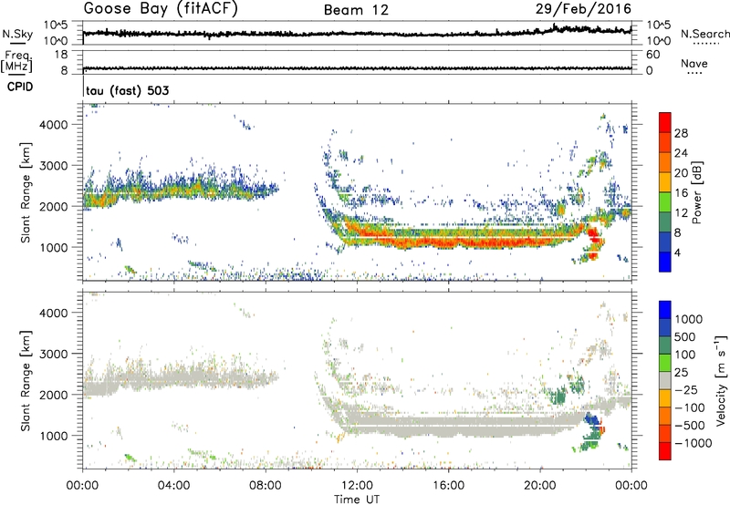Click the '18' frequency axis tick label

click(61, 55)
